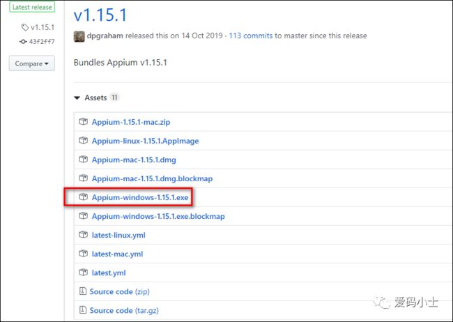Open the v1.15.1 tag link in sidebar
The image size is (453, 322).
coord(43,27)
